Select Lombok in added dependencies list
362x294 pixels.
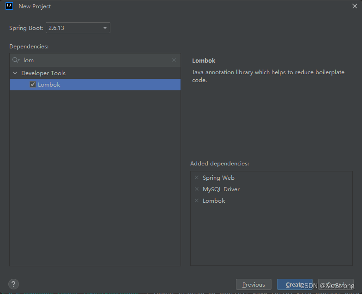214,201
